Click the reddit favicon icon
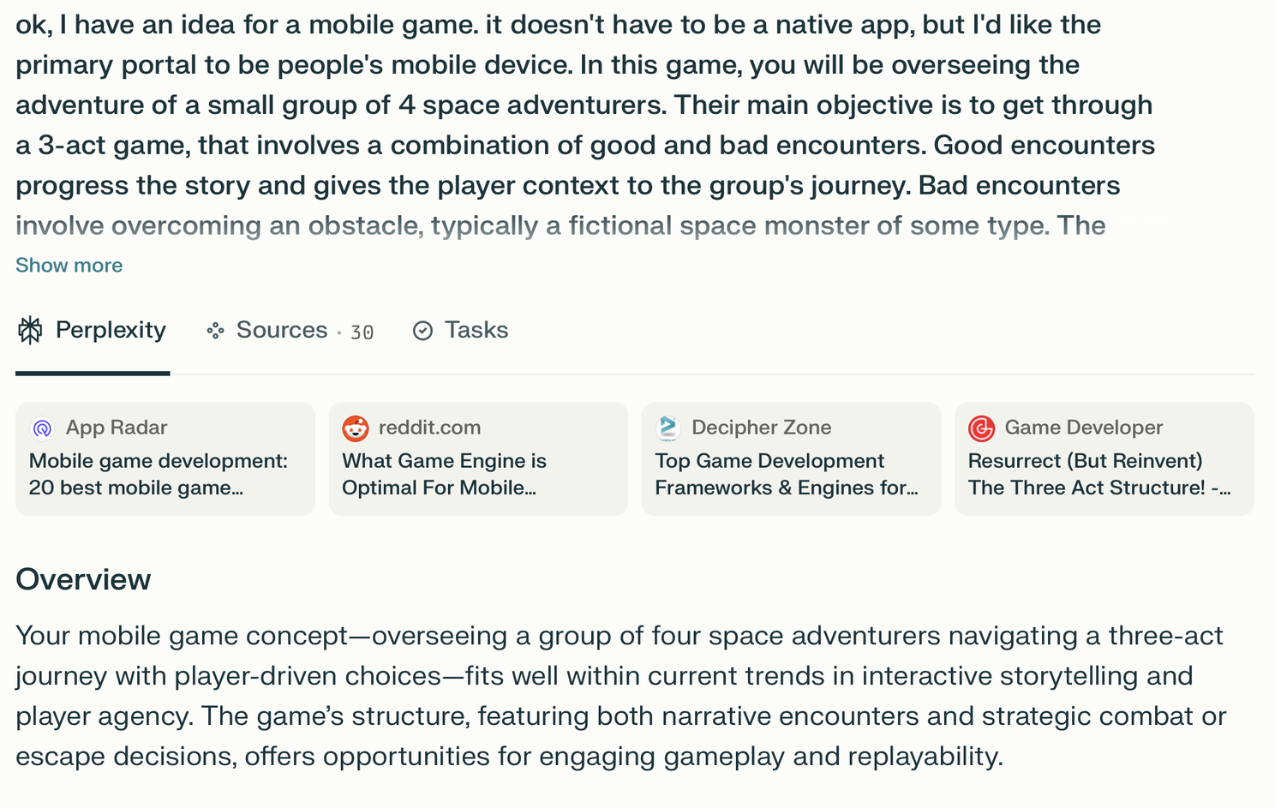This screenshot has height=808, width=1275. [356, 428]
